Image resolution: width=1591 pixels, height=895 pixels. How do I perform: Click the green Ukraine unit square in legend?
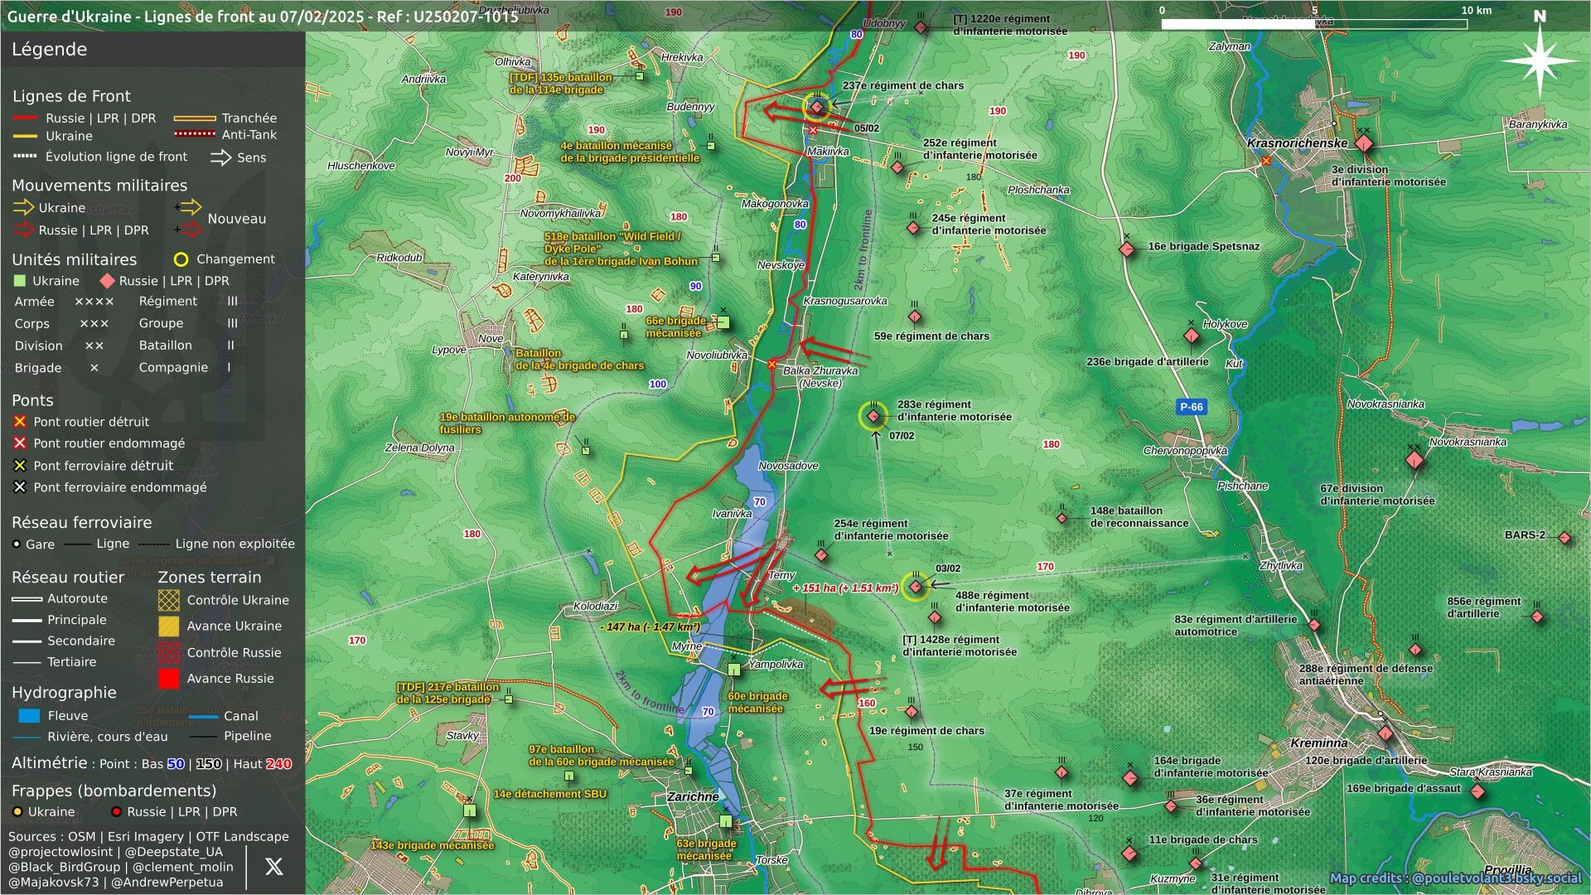tap(20, 281)
